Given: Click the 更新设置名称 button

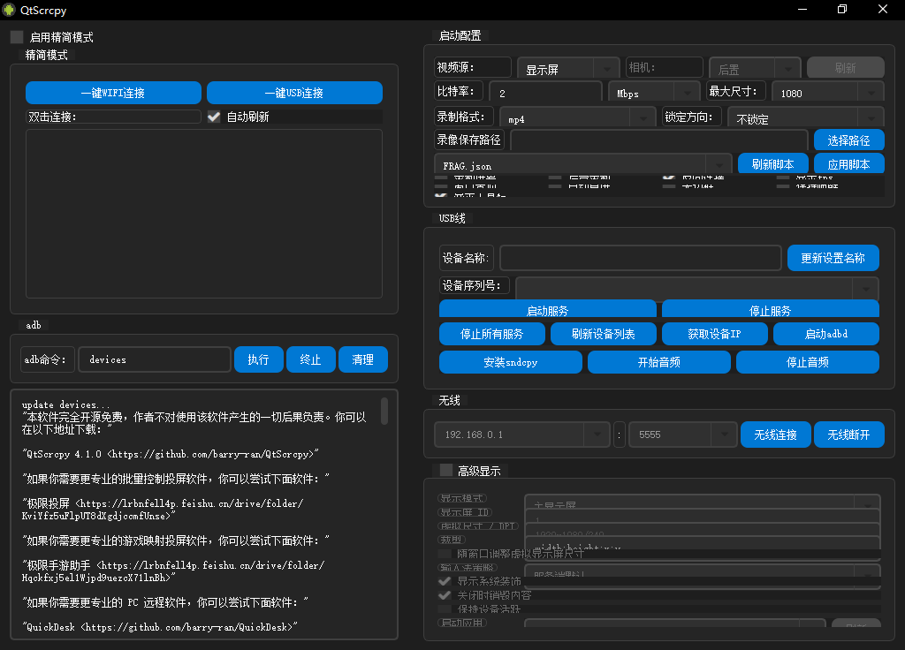Looking at the screenshot, I should [833, 258].
